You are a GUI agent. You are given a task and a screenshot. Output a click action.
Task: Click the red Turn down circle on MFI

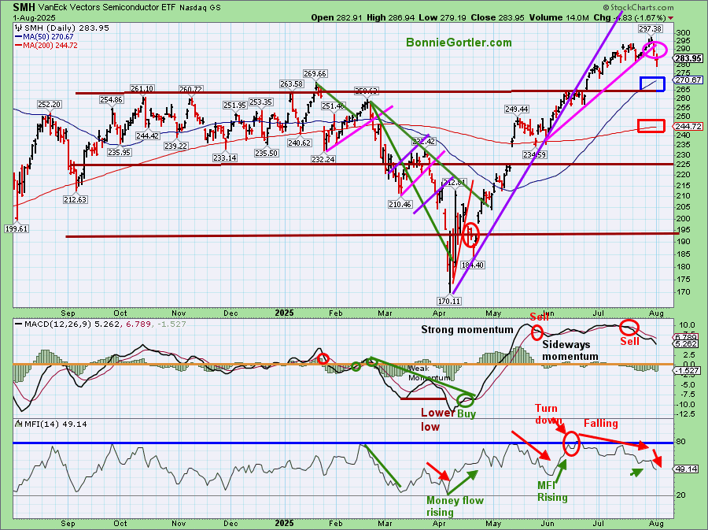coord(571,445)
